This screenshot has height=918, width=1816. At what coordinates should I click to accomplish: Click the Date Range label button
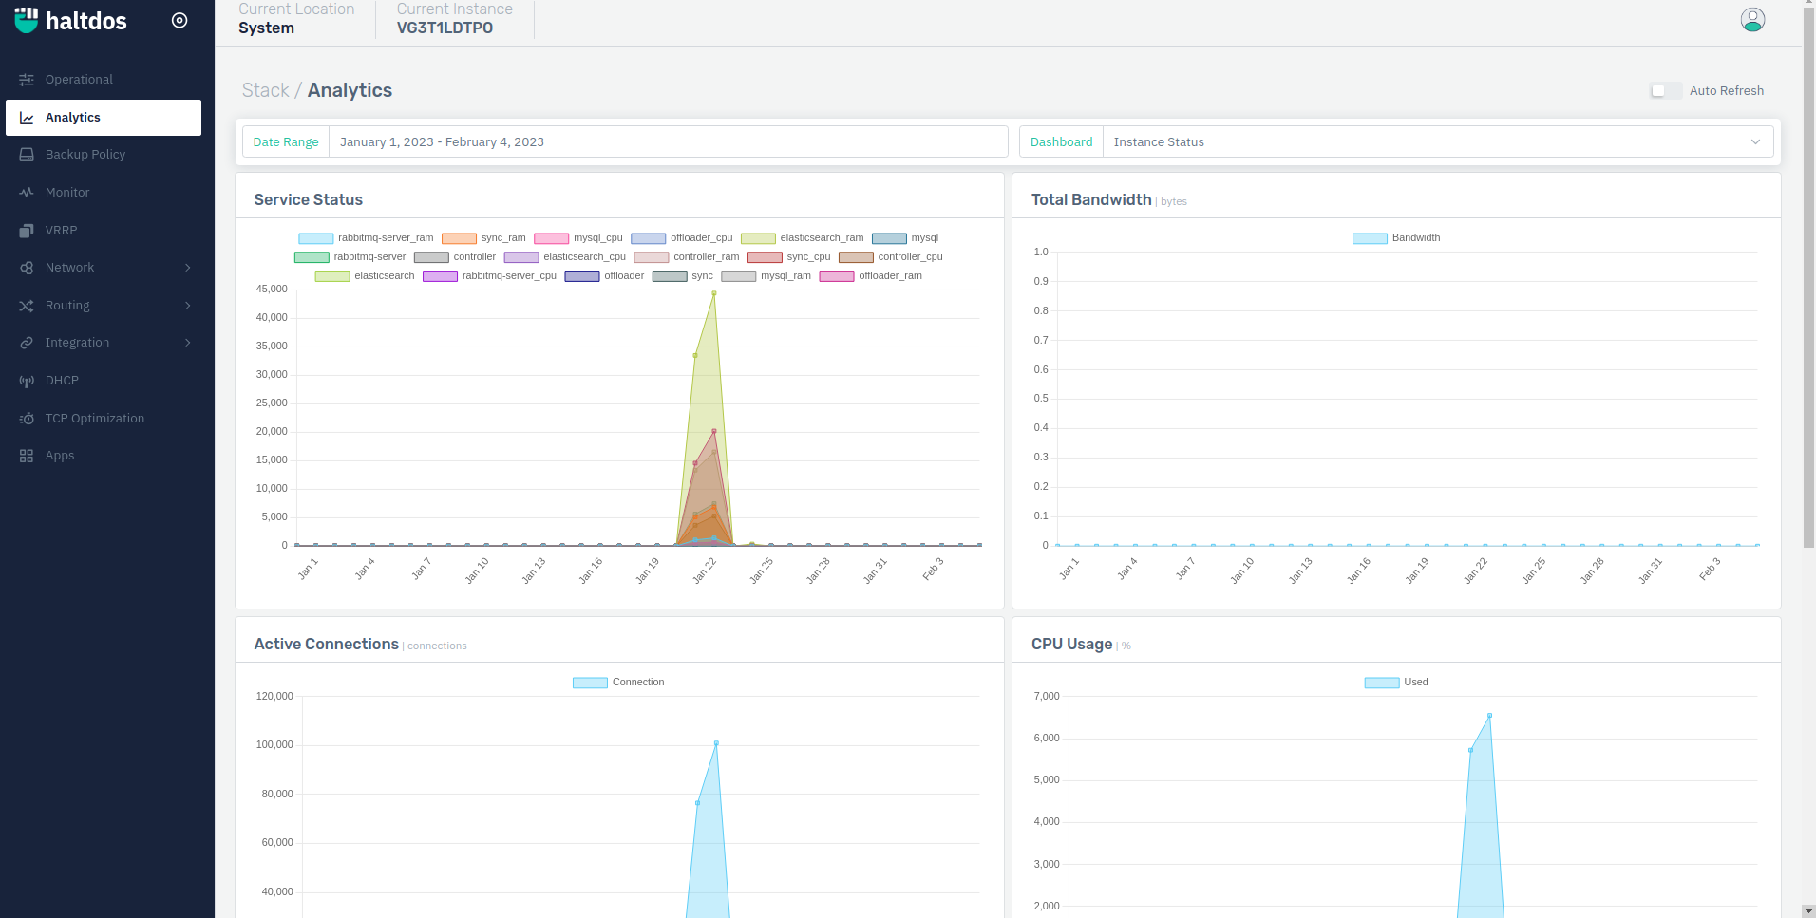(x=286, y=142)
